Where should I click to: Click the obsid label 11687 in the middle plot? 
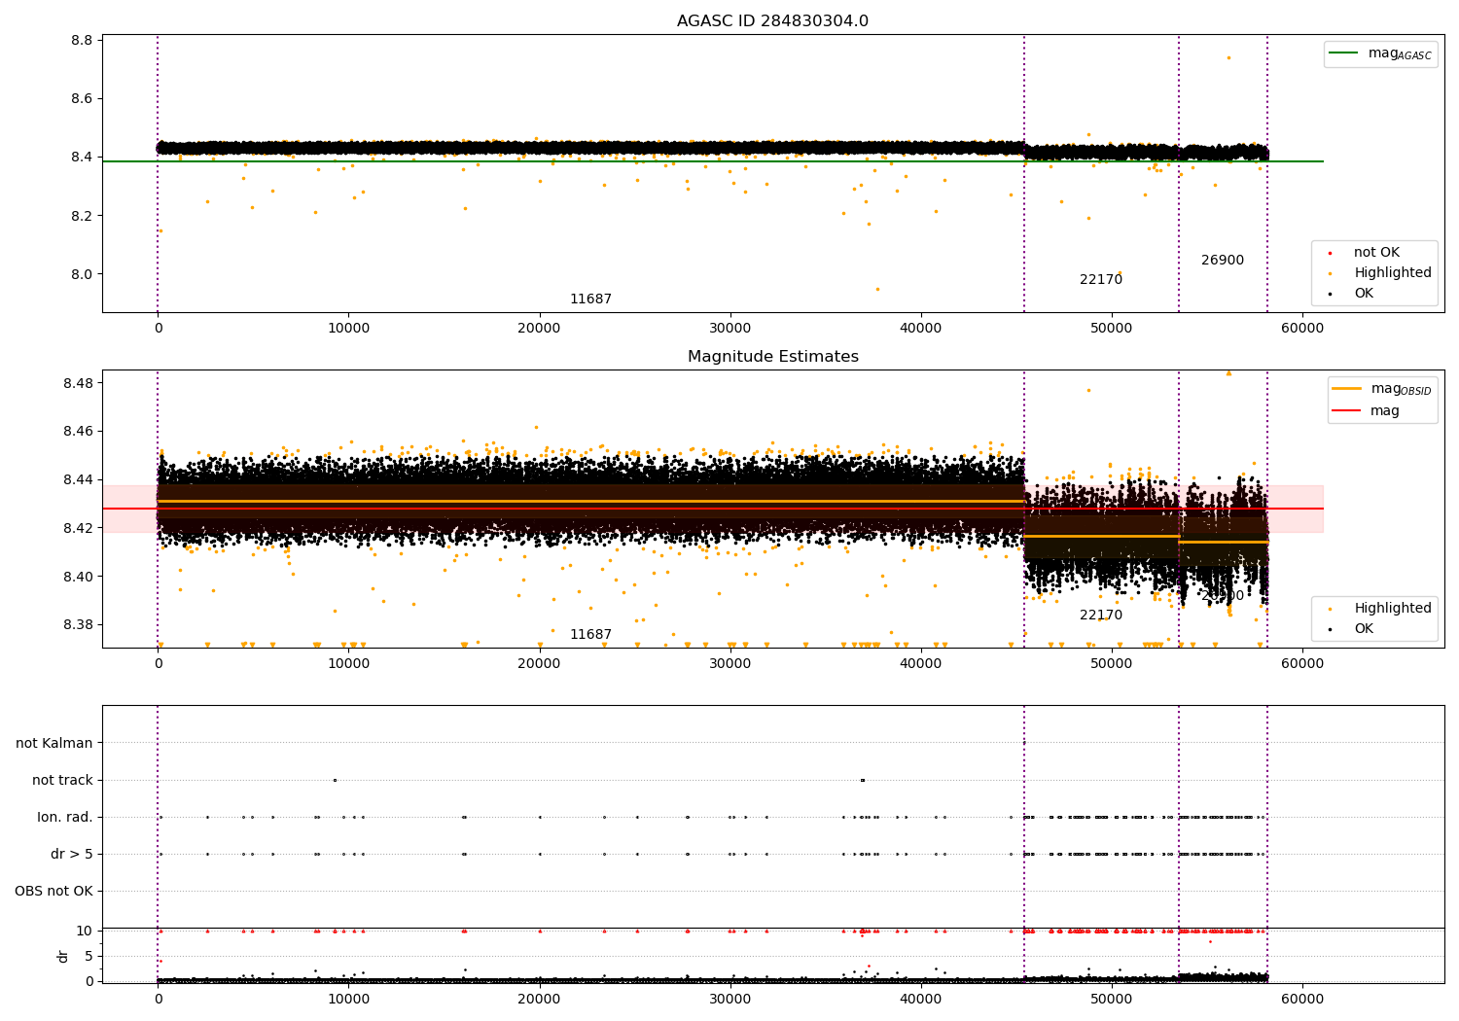(x=590, y=635)
